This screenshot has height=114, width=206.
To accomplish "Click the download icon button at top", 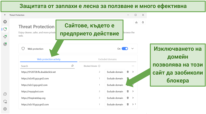I will [136, 22].
